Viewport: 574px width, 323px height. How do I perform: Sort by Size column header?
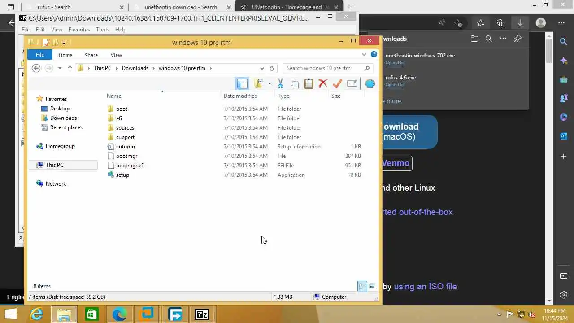tap(336, 96)
